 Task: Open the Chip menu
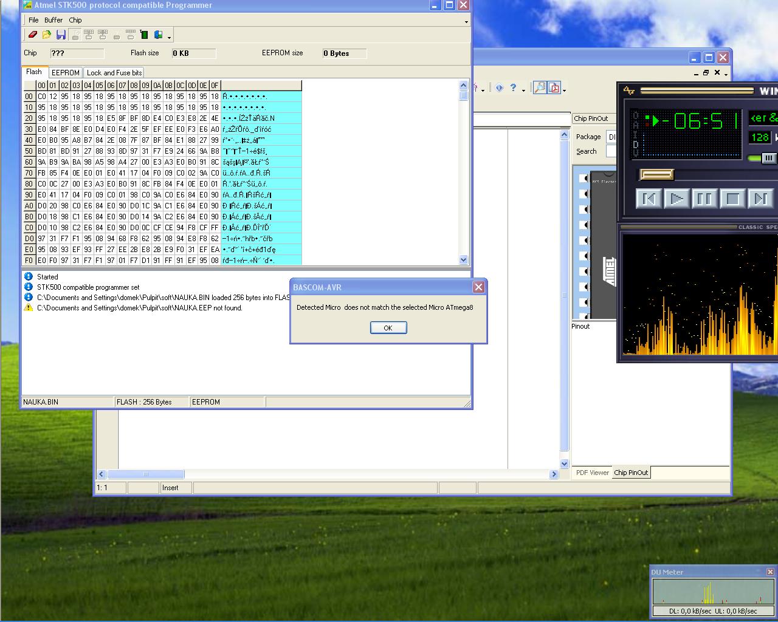coord(75,20)
